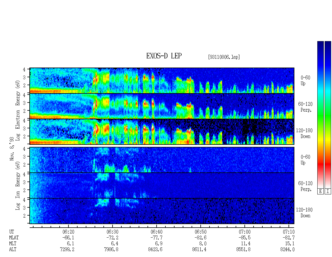Select the electron 60-120 Perp. spectrogram panel
This screenshot has width=332, height=257.
[x=162, y=106]
